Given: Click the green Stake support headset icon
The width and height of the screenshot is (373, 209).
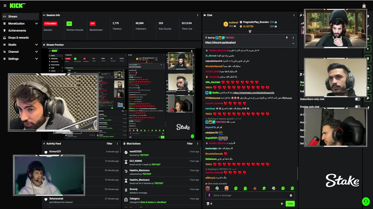Looking at the screenshot, I should tap(365, 201).
